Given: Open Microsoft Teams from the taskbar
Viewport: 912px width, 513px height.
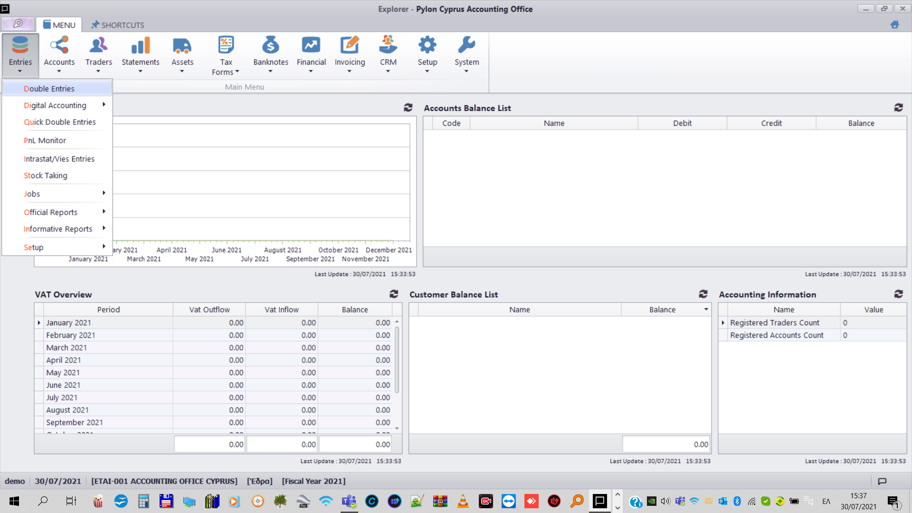Looking at the screenshot, I should pyautogui.click(x=349, y=501).
